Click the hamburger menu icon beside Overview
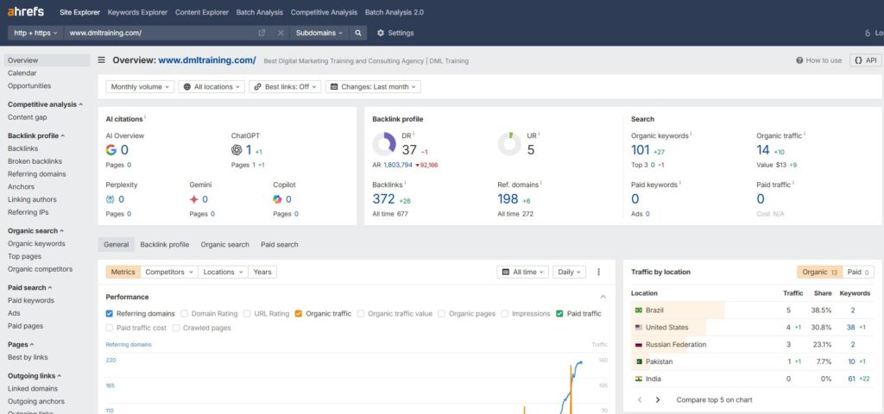The height and width of the screenshot is (414, 884). point(102,60)
